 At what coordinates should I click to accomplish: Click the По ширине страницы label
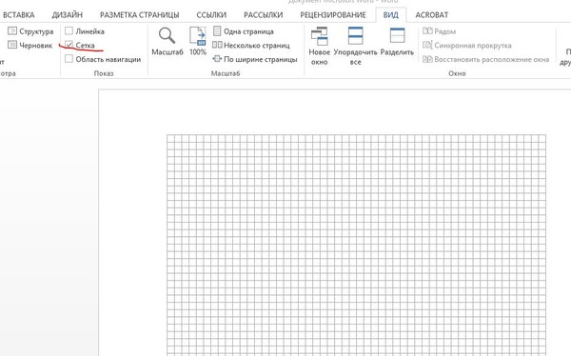(261, 59)
